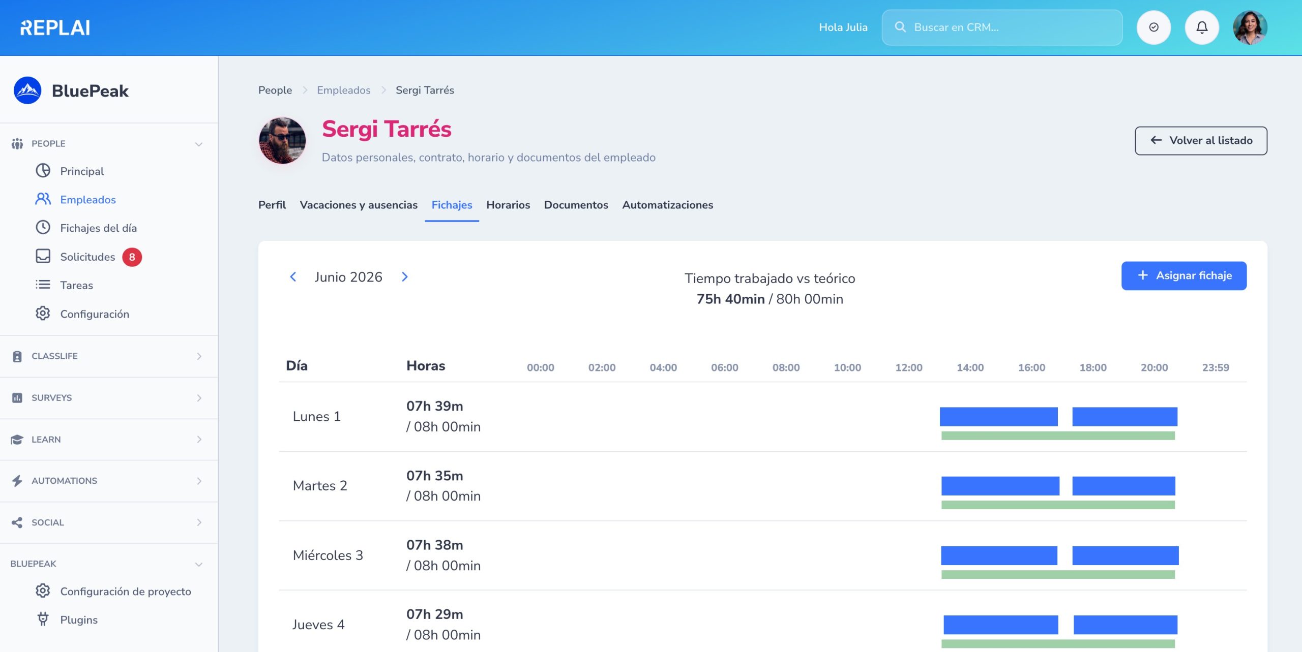1302x652 pixels.
Task: Open the Automatizaciones tab
Action: coord(667,205)
